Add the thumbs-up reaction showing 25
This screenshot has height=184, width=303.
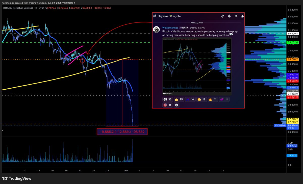pyautogui.click(x=179, y=99)
